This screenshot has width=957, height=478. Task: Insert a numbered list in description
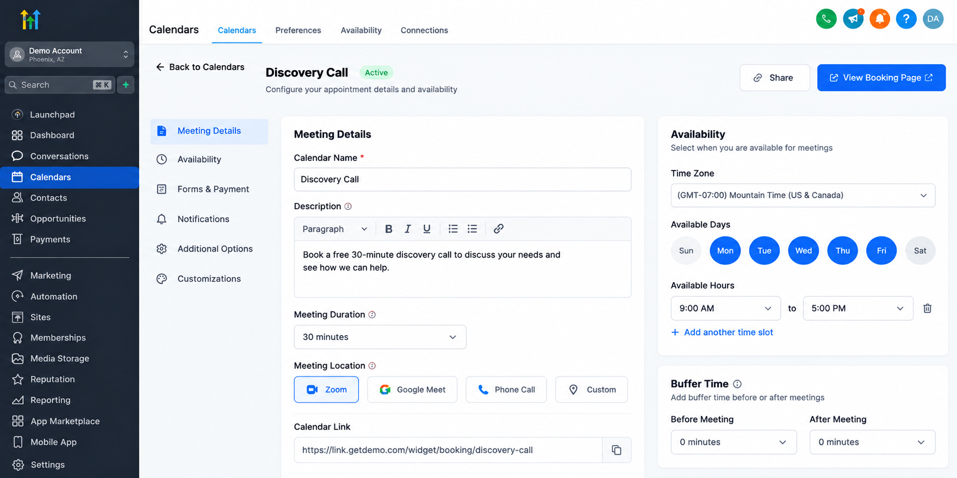453,229
